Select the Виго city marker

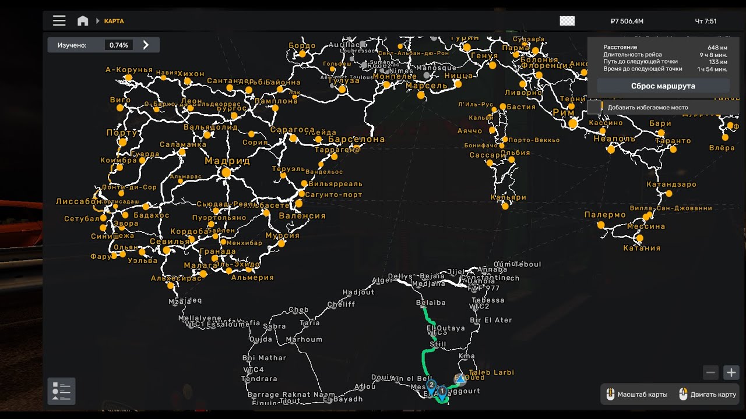(x=120, y=108)
